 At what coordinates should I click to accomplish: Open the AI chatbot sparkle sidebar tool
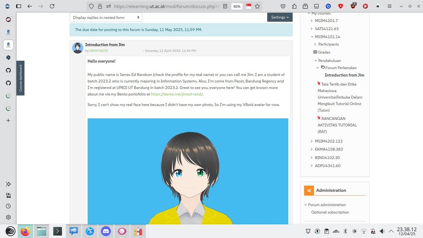point(8,184)
